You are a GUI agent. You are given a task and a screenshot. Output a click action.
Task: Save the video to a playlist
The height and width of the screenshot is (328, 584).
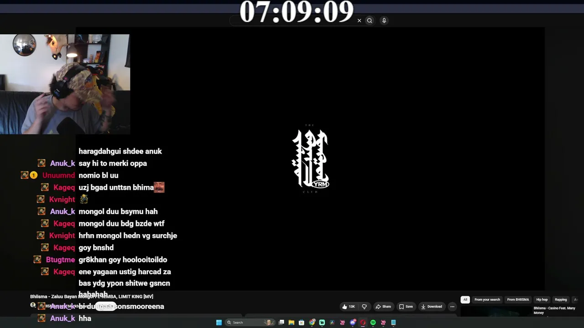point(406,307)
